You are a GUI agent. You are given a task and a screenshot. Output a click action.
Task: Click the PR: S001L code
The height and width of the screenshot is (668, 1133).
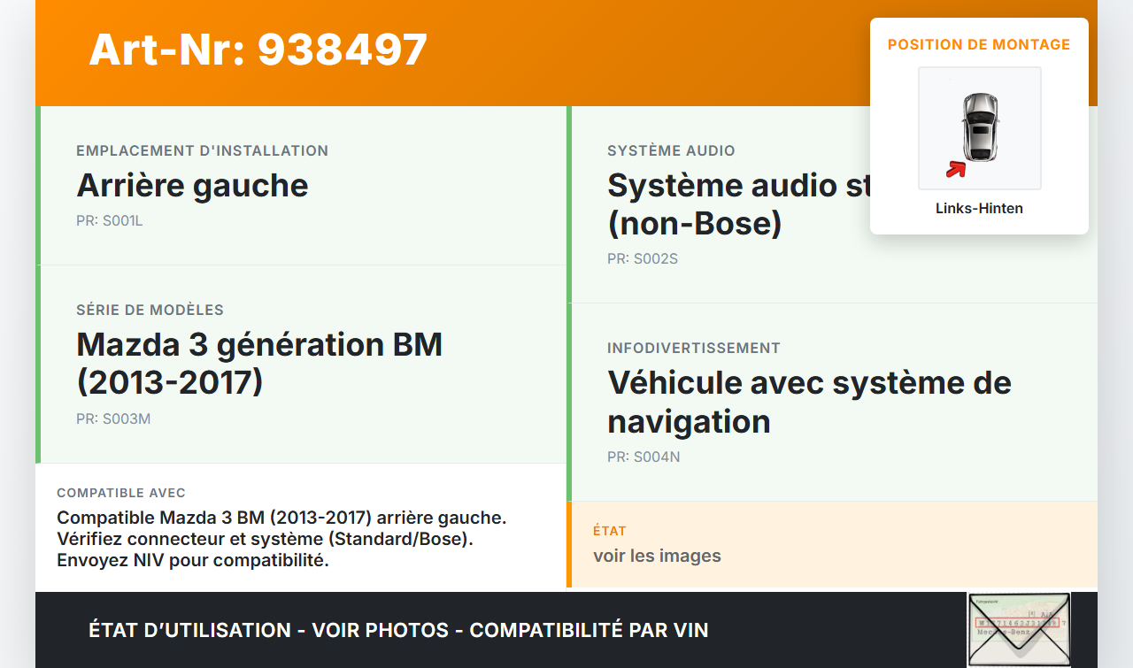point(109,221)
